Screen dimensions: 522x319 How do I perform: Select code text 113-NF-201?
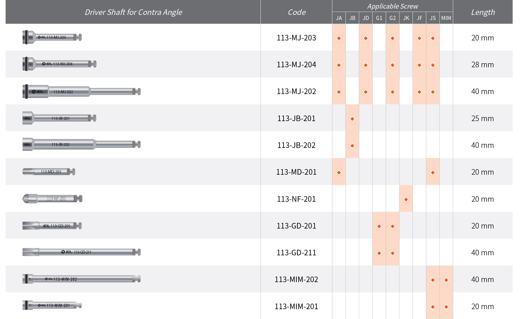click(x=296, y=199)
